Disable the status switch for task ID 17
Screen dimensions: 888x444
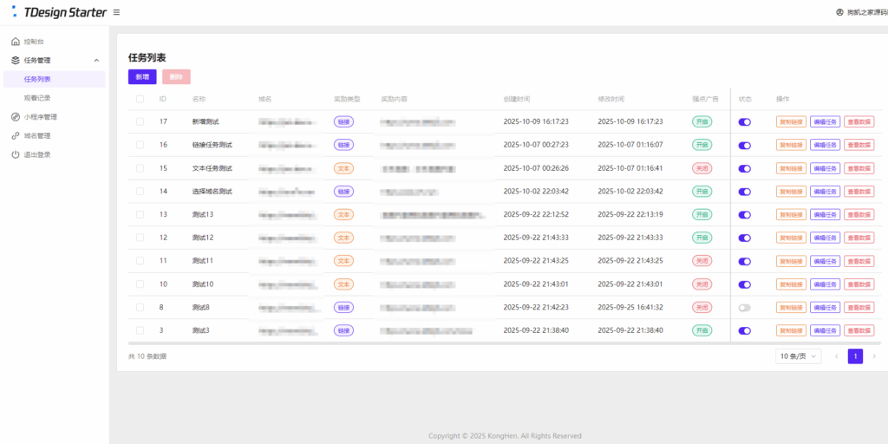(x=744, y=122)
